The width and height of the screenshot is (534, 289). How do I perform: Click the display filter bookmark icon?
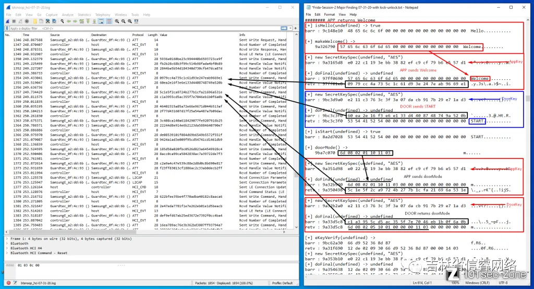pos(7,28)
